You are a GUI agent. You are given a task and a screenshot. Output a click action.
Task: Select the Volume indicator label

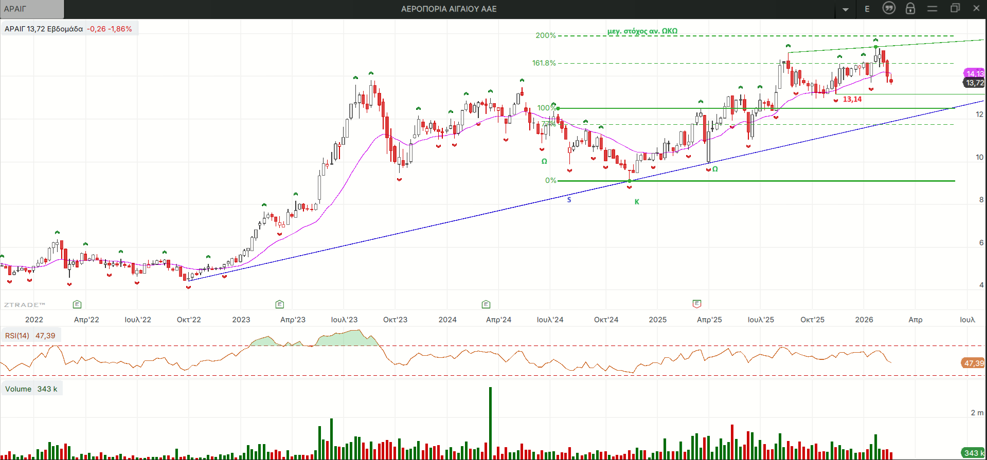[x=19, y=389]
